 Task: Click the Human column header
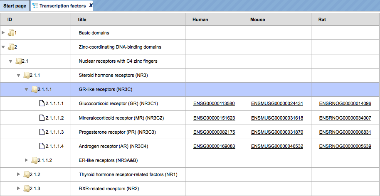(214, 20)
